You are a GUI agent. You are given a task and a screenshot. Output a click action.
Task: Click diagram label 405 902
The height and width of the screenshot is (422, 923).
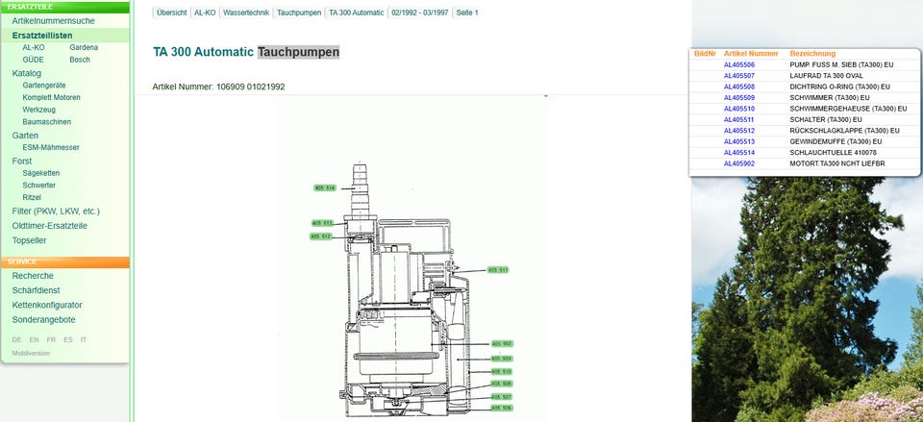[502, 344]
